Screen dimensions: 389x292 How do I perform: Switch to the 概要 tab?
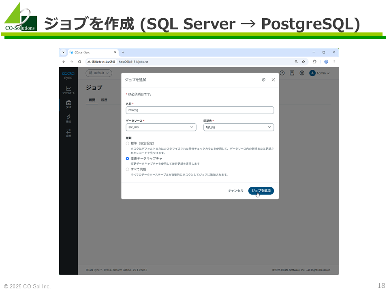[92, 100]
